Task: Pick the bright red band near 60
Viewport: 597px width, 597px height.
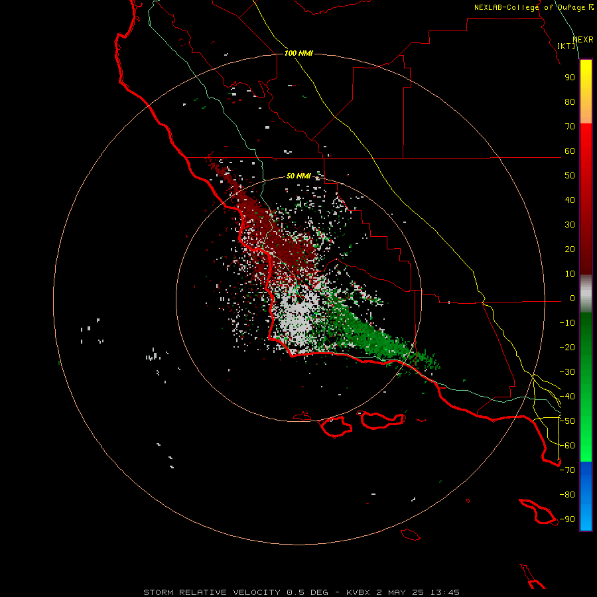Action: click(586, 149)
